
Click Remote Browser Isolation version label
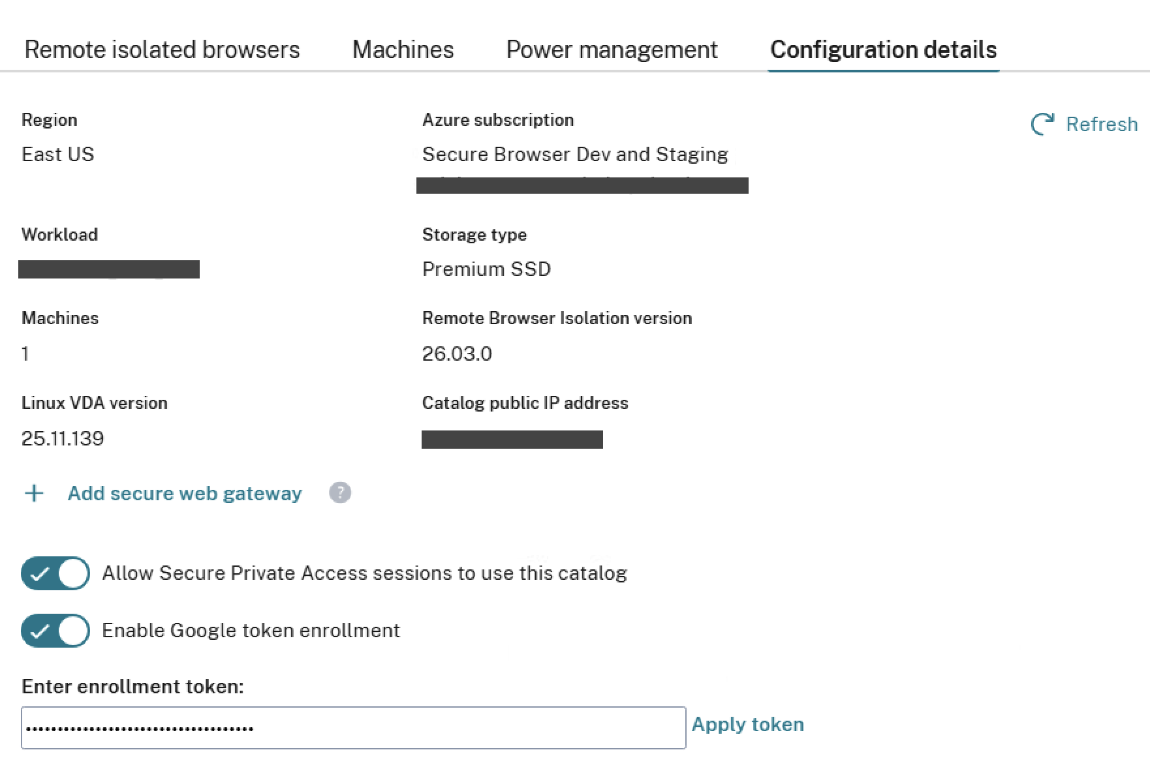point(557,318)
